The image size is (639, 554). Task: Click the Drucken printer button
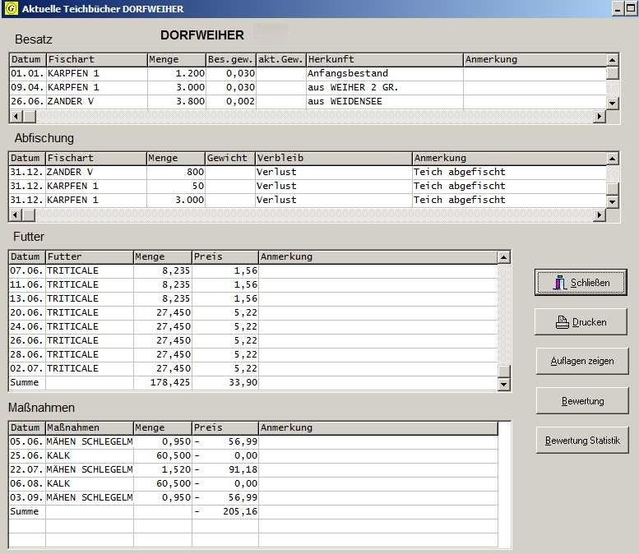click(581, 322)
